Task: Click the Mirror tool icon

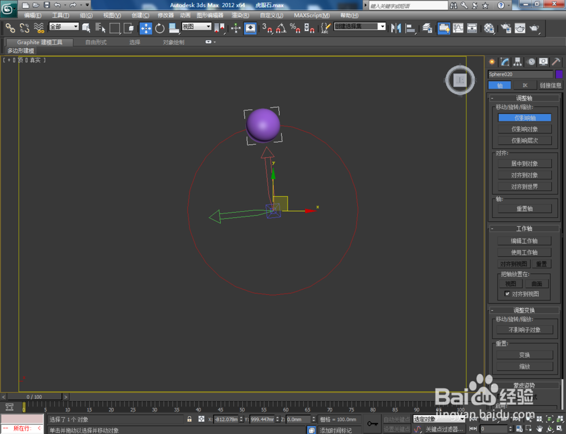Action: pyautogui.click(x=396, y=28)
